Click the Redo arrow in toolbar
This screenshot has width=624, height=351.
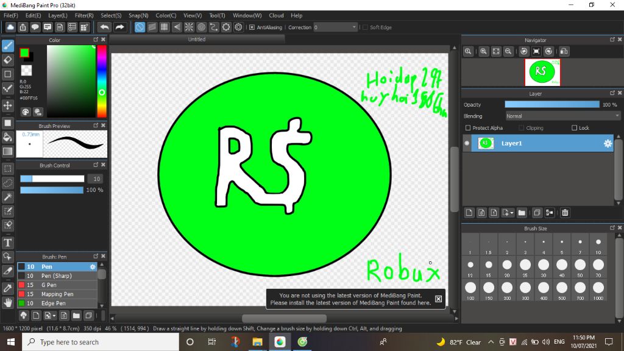pos(119,27)
